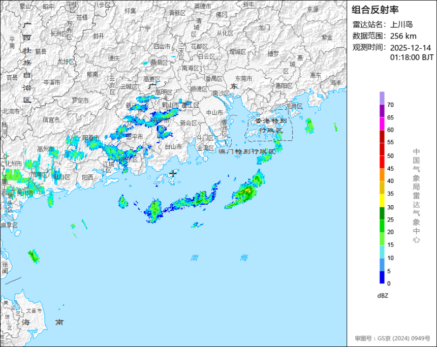Click the legend value 45
437x347 pixels.
point(390,169)
